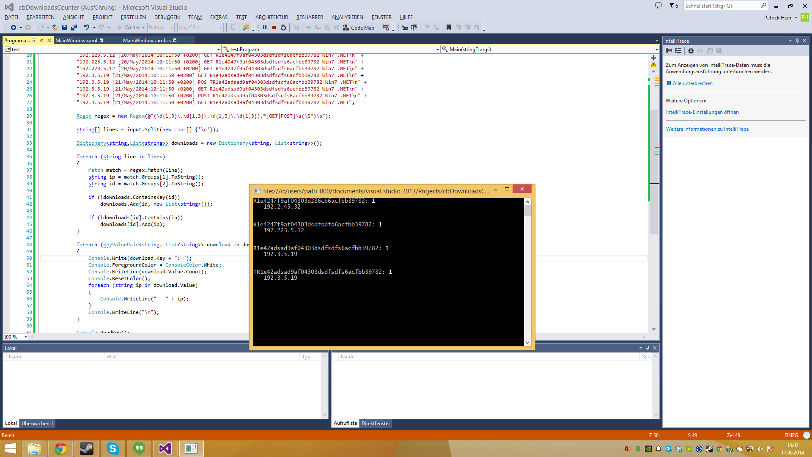Switch to Überwachen 1 tab

tap(37, 424)
